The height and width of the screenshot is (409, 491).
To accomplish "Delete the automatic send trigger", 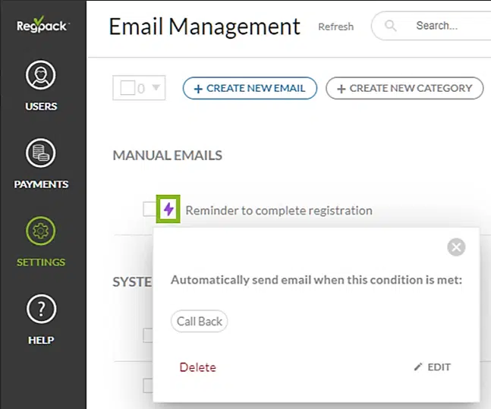I will point(197,367).
